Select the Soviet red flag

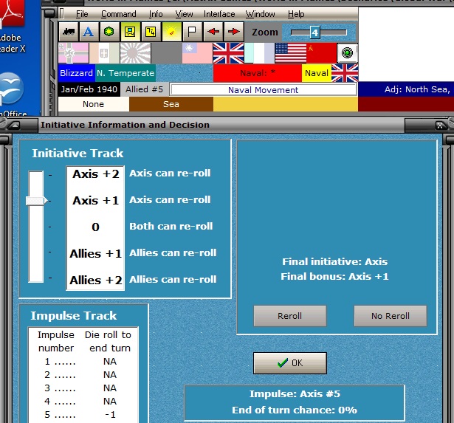[322, 53]
